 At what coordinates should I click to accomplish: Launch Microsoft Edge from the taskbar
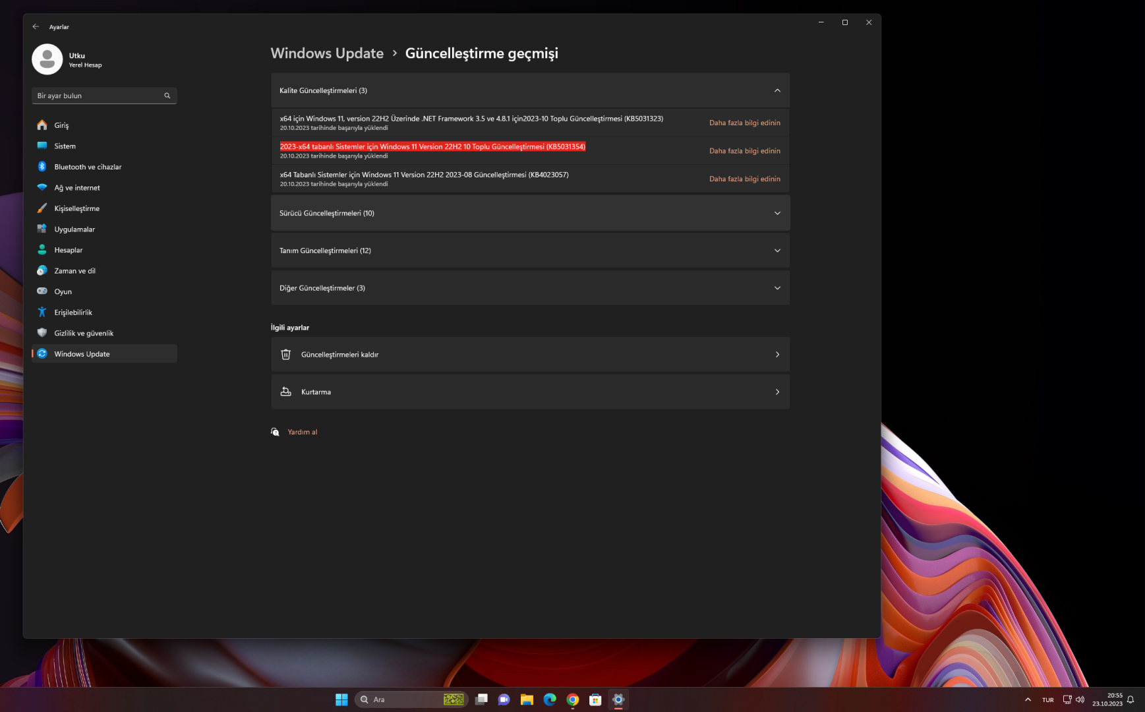pyautogui.click(x=550, y=699)
